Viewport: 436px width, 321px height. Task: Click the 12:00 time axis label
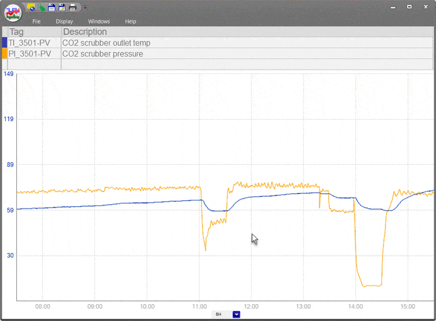pyautogui.click(x=251, y=306)
